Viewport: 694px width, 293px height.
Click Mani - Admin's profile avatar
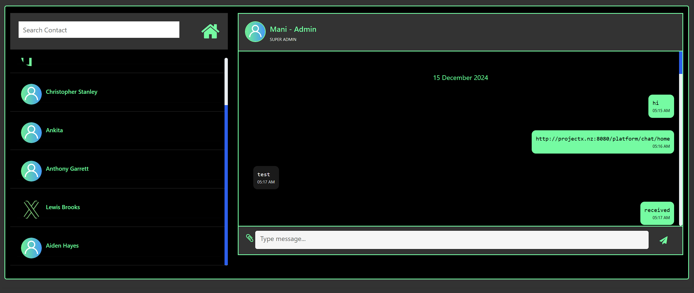click(255, 32)
